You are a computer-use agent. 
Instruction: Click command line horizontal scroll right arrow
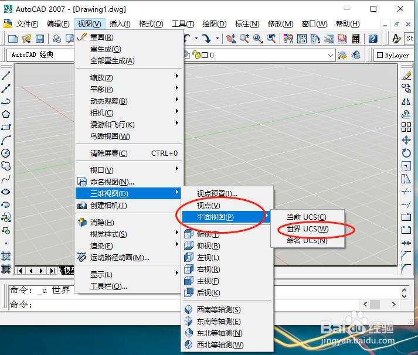tap(393, 304)
